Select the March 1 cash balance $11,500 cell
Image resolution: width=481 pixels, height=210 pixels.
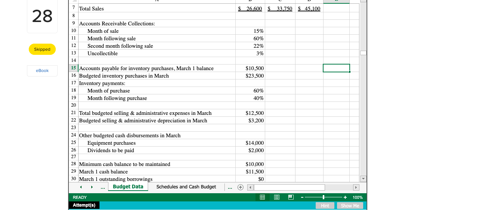pos(251,172)
